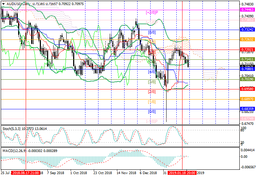The width and height of the screenshot is (256, 177).
Task: Click the 0.73242 blue price tag
Action: point(248,30)
